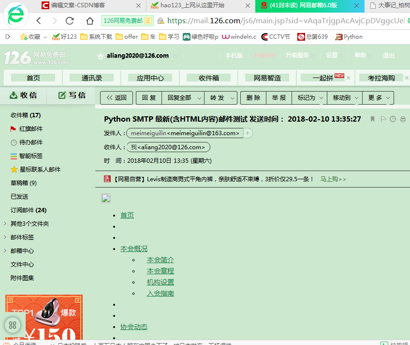
Task: Click 返回 button
Action: point(117,98)
